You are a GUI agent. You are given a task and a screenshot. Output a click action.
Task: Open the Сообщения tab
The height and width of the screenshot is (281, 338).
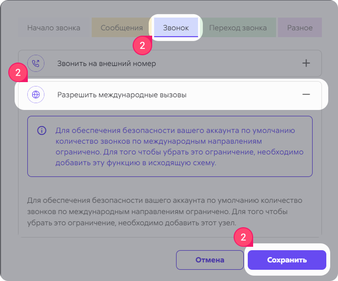point(121,28)
